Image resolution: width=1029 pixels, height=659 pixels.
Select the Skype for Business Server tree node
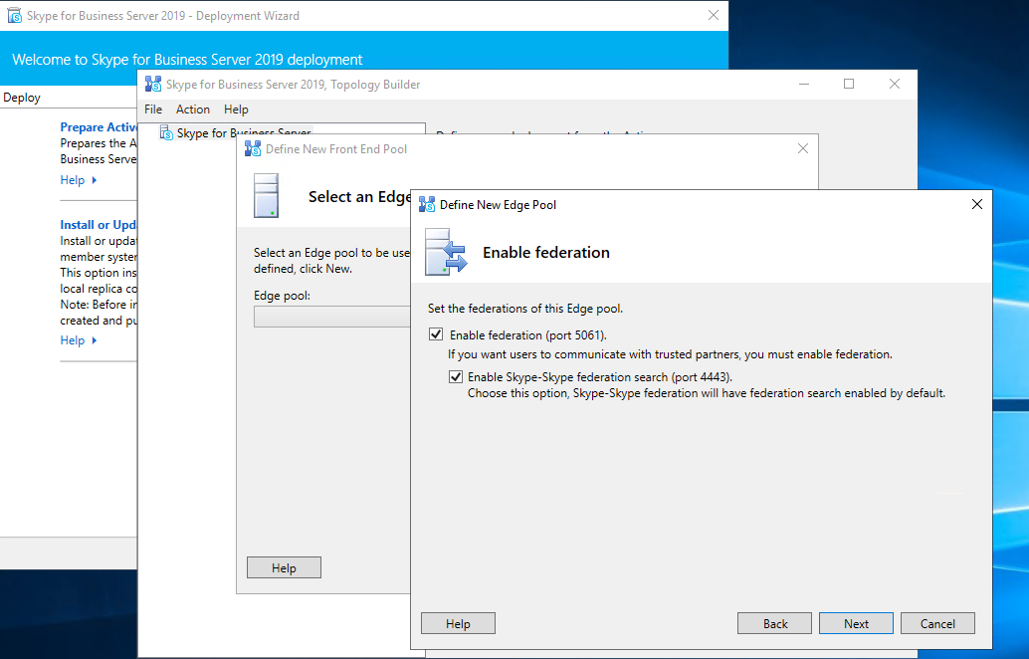point(243,133)
